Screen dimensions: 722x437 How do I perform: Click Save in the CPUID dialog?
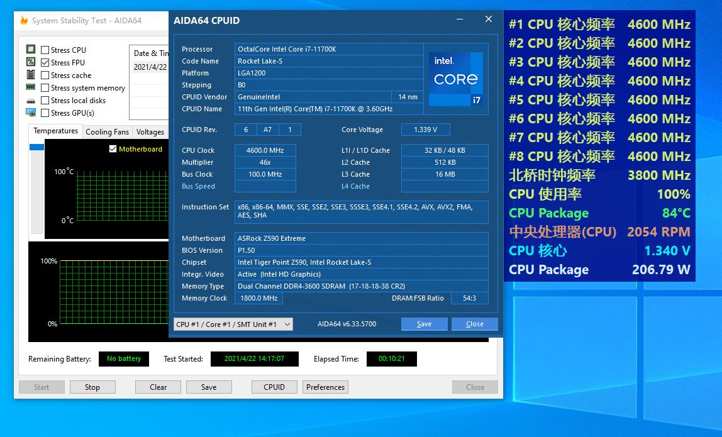424,324
